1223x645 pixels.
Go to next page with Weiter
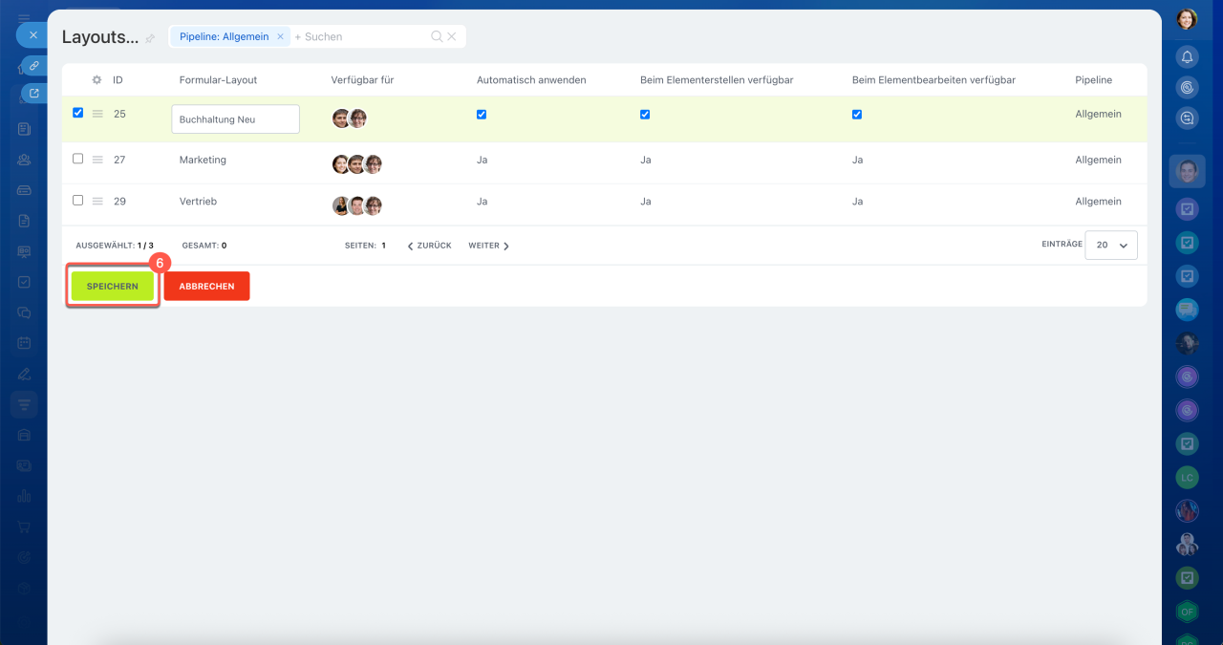pos(488,246)
